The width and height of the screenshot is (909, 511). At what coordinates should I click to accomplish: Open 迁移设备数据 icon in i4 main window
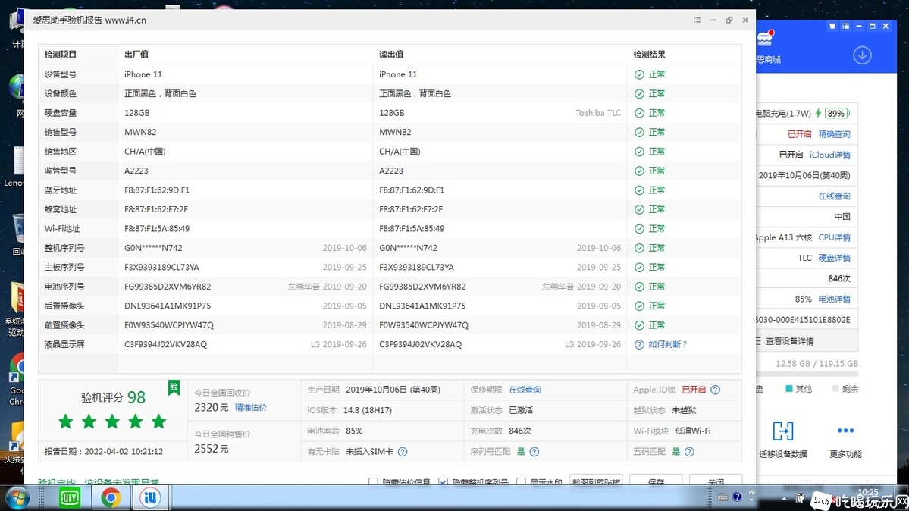pyautogui.click(x=782, y=431)
